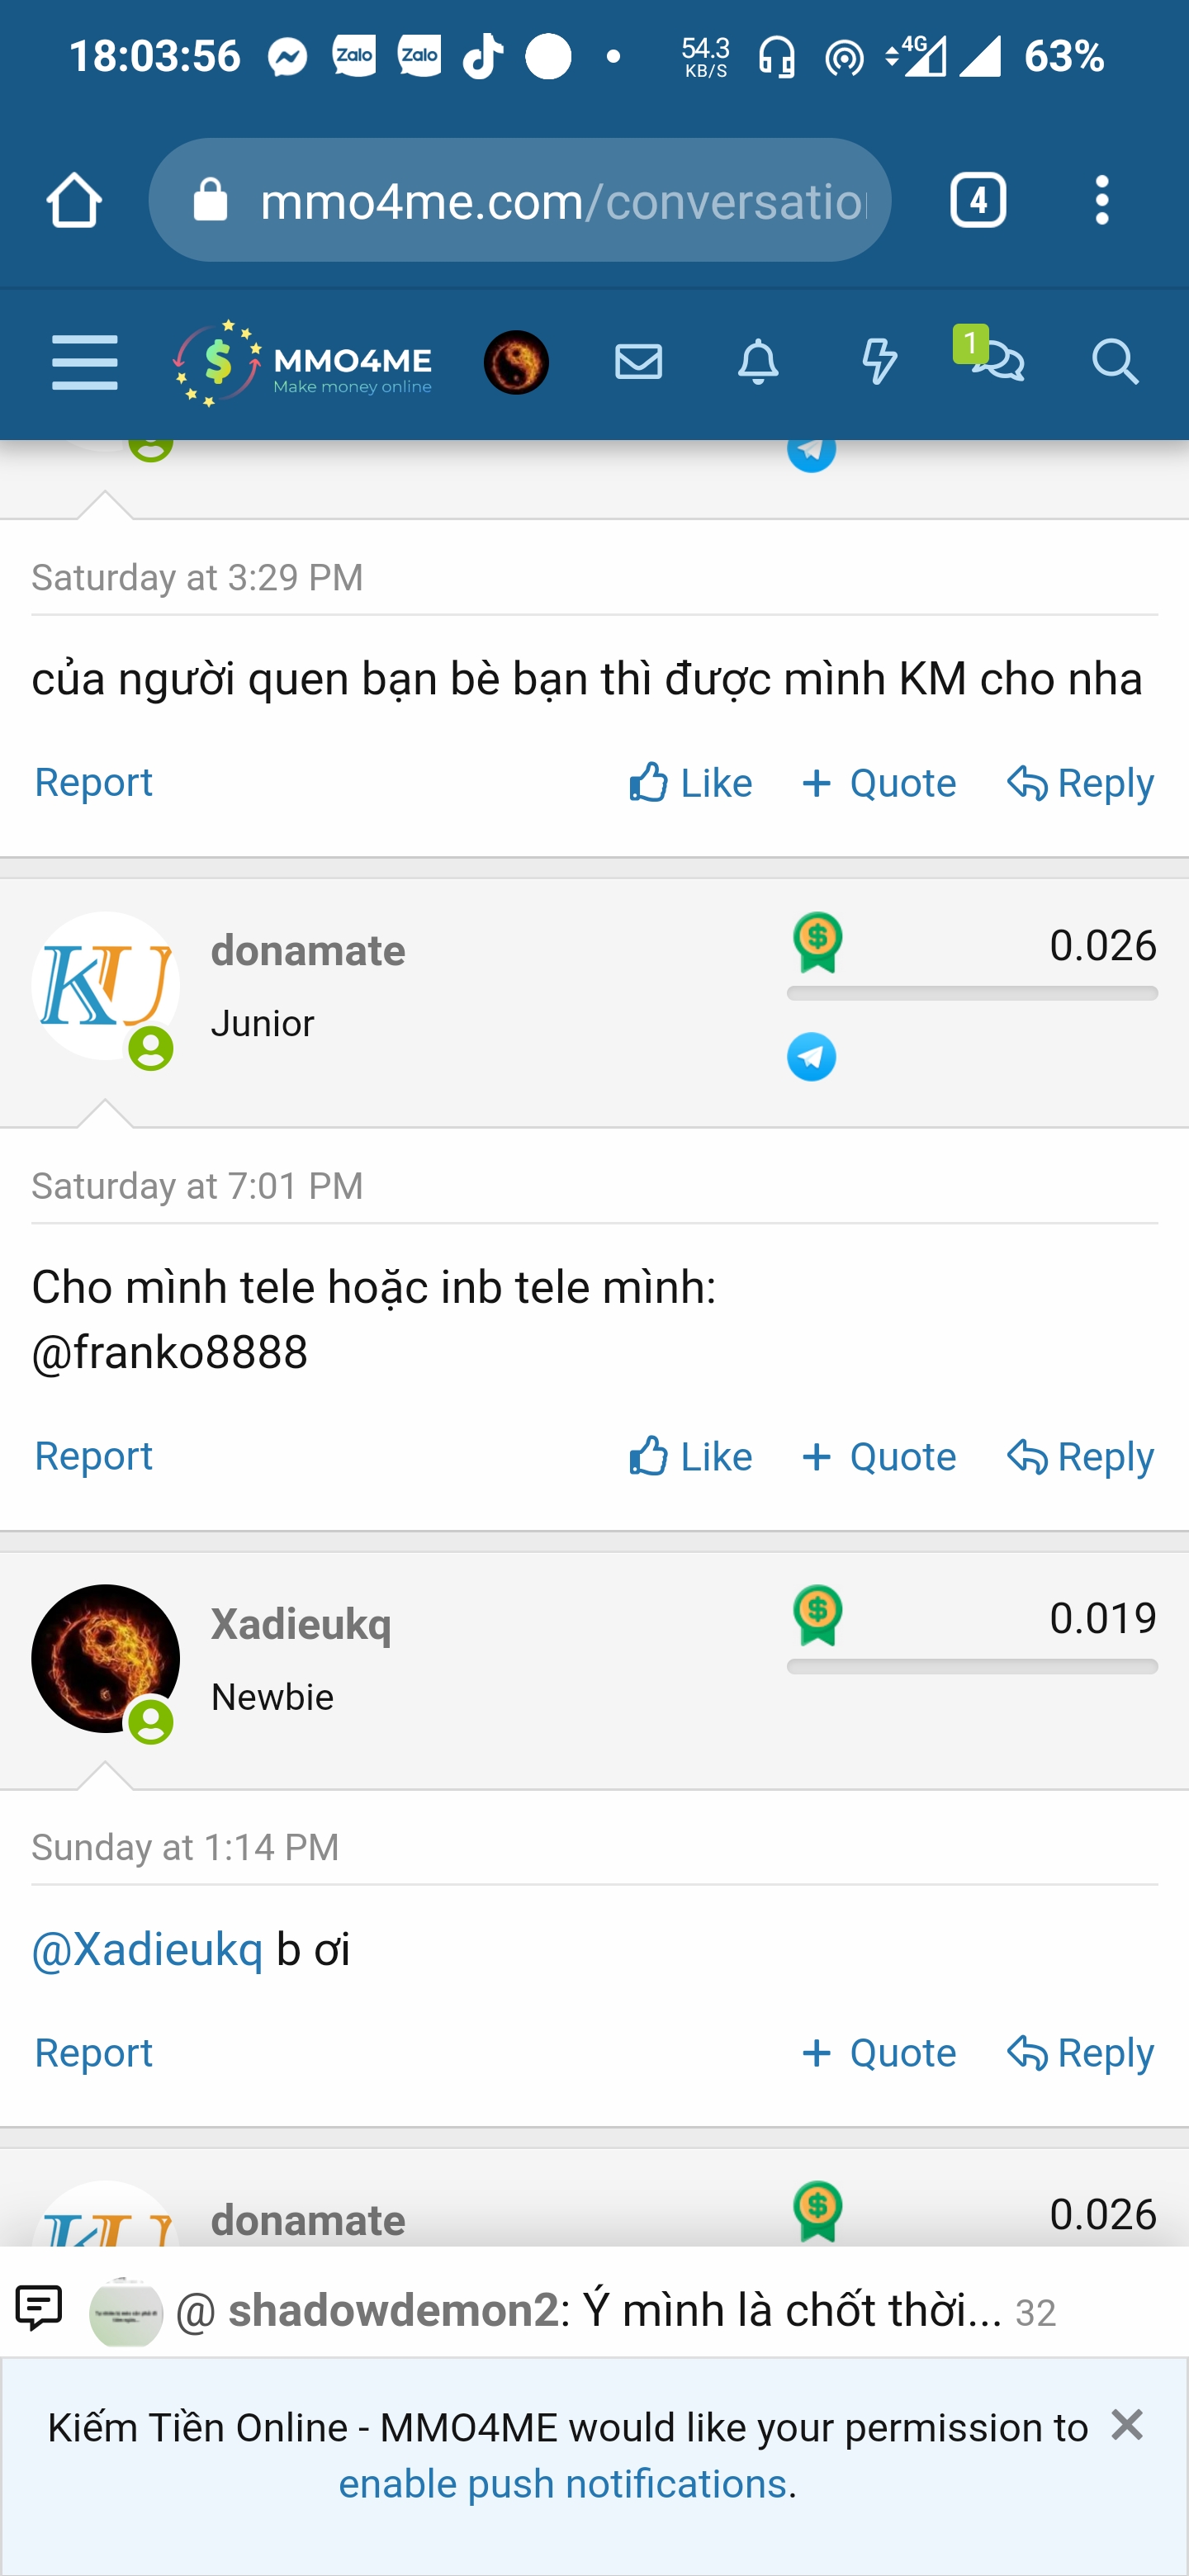Open the bell alerts icon
The image size is (1189, 2576).
[x=758, y=362]
